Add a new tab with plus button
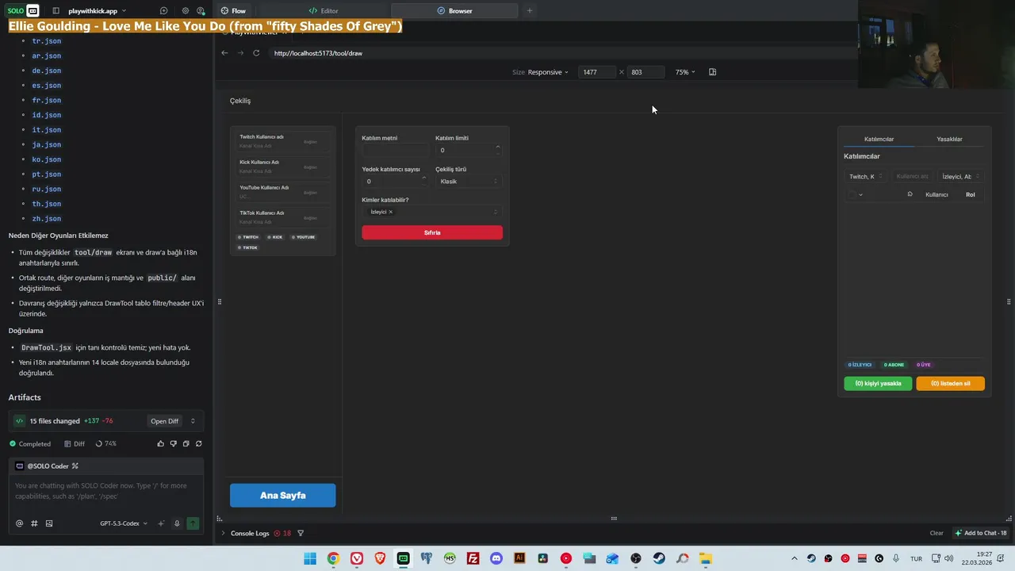This screenshot has width=1015, height=571. click(x=530, y=11)
